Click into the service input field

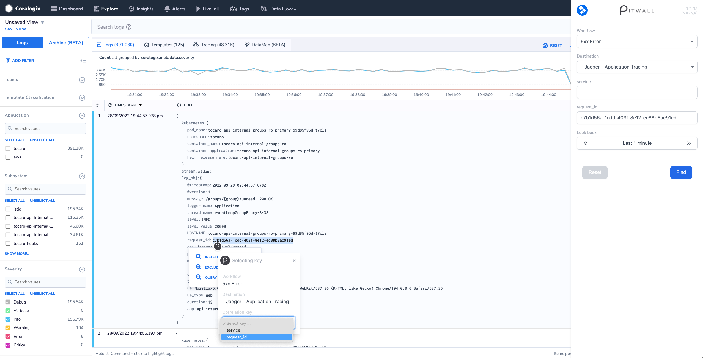(x=637, y=92)
